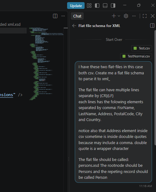This screenshot has width=156, height=192.
Task: Open the Test.csv attachment
Action: 142,48
